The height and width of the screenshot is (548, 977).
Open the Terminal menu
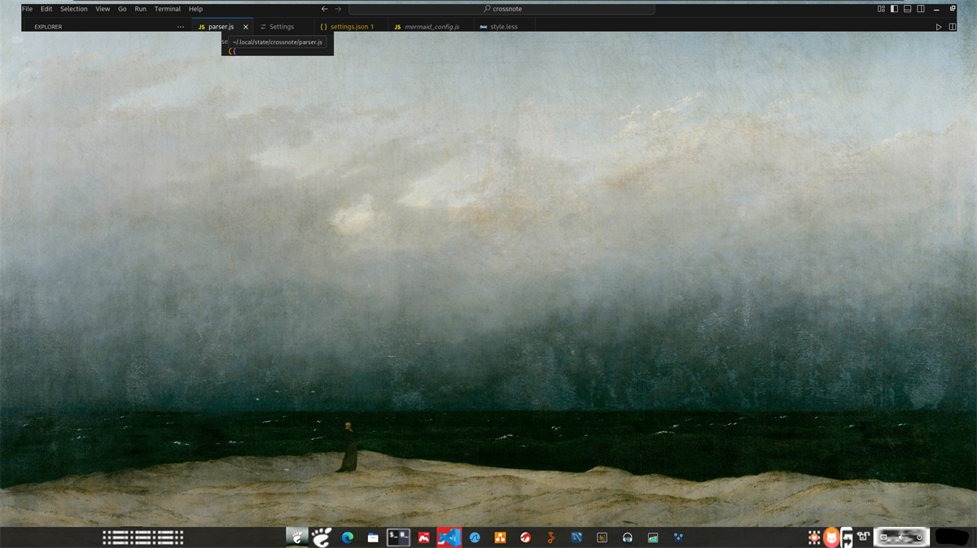click(x=168, y=9)
